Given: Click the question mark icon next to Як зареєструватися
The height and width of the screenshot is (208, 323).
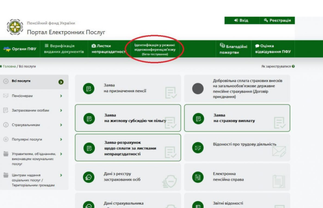Looking at the screenshot, I should click(x=293, y=66).
